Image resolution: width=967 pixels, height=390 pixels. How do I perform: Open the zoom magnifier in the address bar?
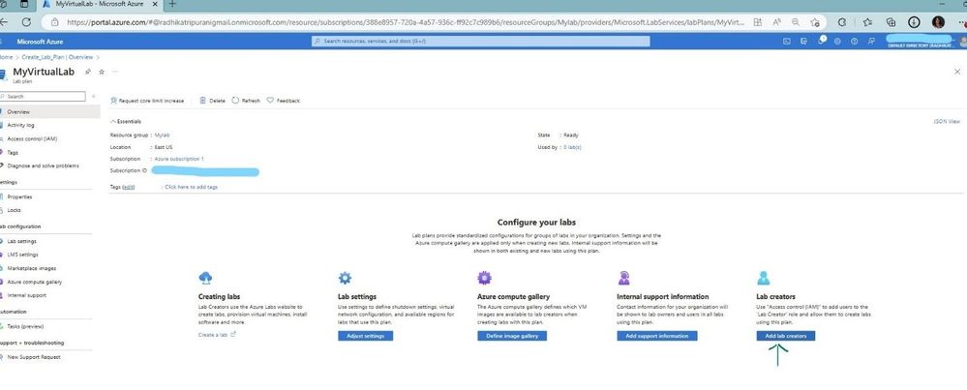pyautogui.click(x=796, y=22)
